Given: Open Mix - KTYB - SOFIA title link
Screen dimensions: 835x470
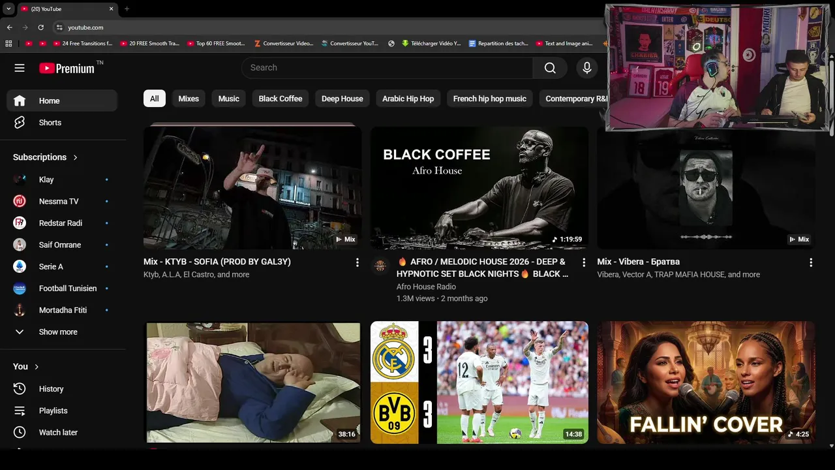Looking at the screenshot, I should point(217,262).
